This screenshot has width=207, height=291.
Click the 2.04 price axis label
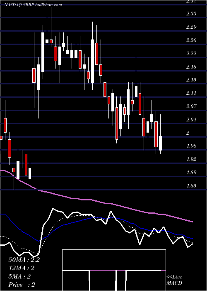click(x=191, y=120)
